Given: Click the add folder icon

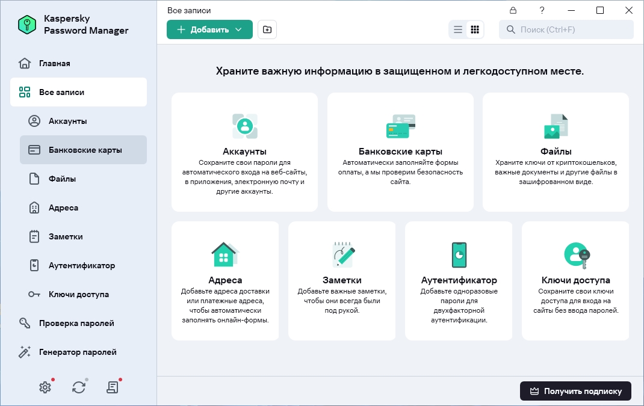Looking at the screenshot, I should click(267, 29).
